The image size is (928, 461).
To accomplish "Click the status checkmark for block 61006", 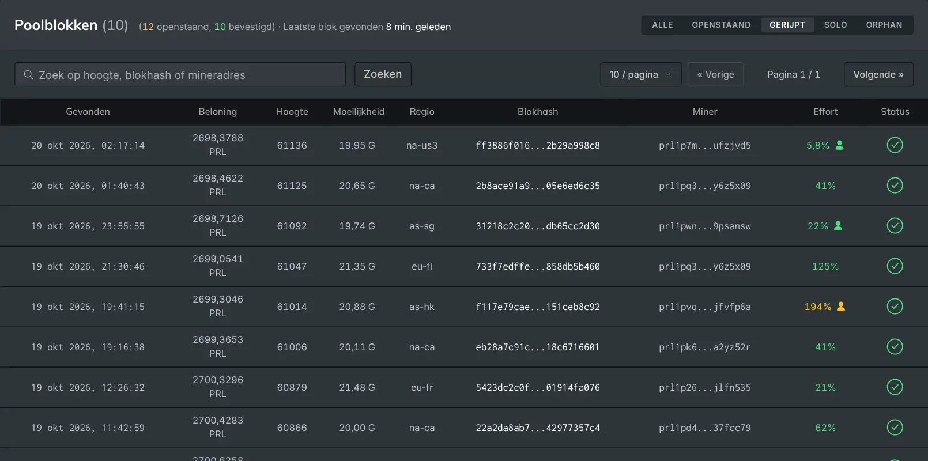I will (895, 347).
